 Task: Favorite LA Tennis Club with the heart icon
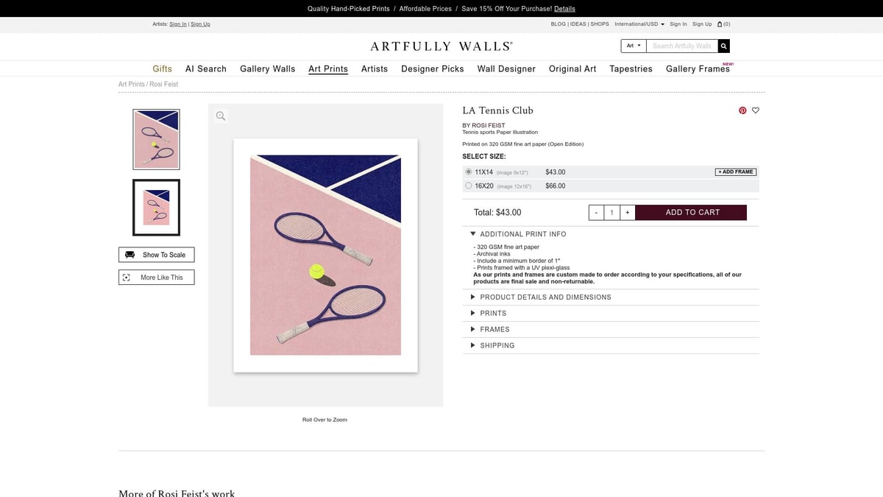pos(756,110)
